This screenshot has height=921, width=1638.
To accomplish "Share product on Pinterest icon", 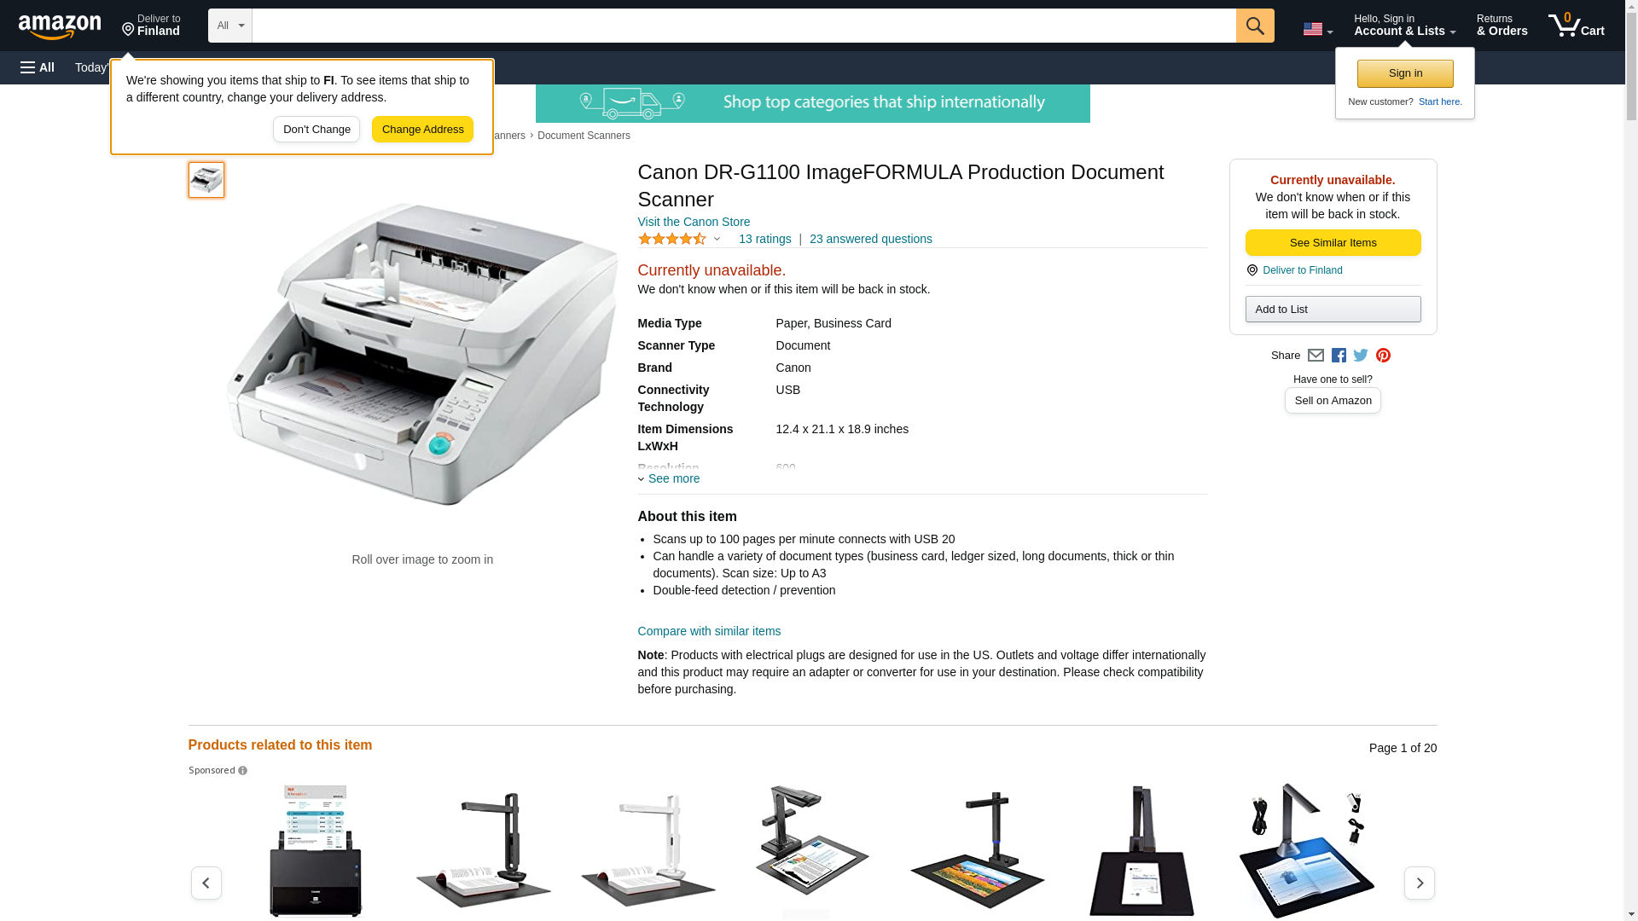I will (1383, 356).
